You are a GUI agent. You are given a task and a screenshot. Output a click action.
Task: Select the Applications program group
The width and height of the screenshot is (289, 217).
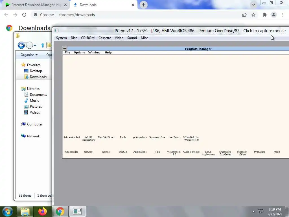pos(140,152)
